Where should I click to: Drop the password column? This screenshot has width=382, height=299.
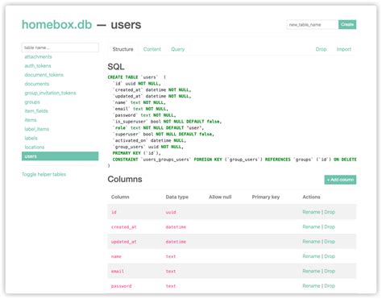(x=330, y=286)
